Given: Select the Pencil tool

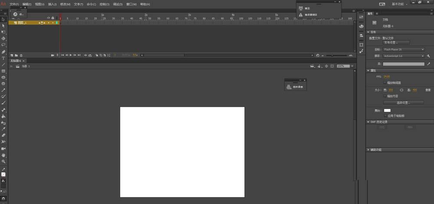Looking at the screenshot, I should [x=3, y=90].
